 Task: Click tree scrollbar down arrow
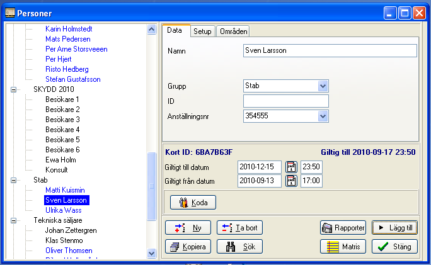click(151, 253)
